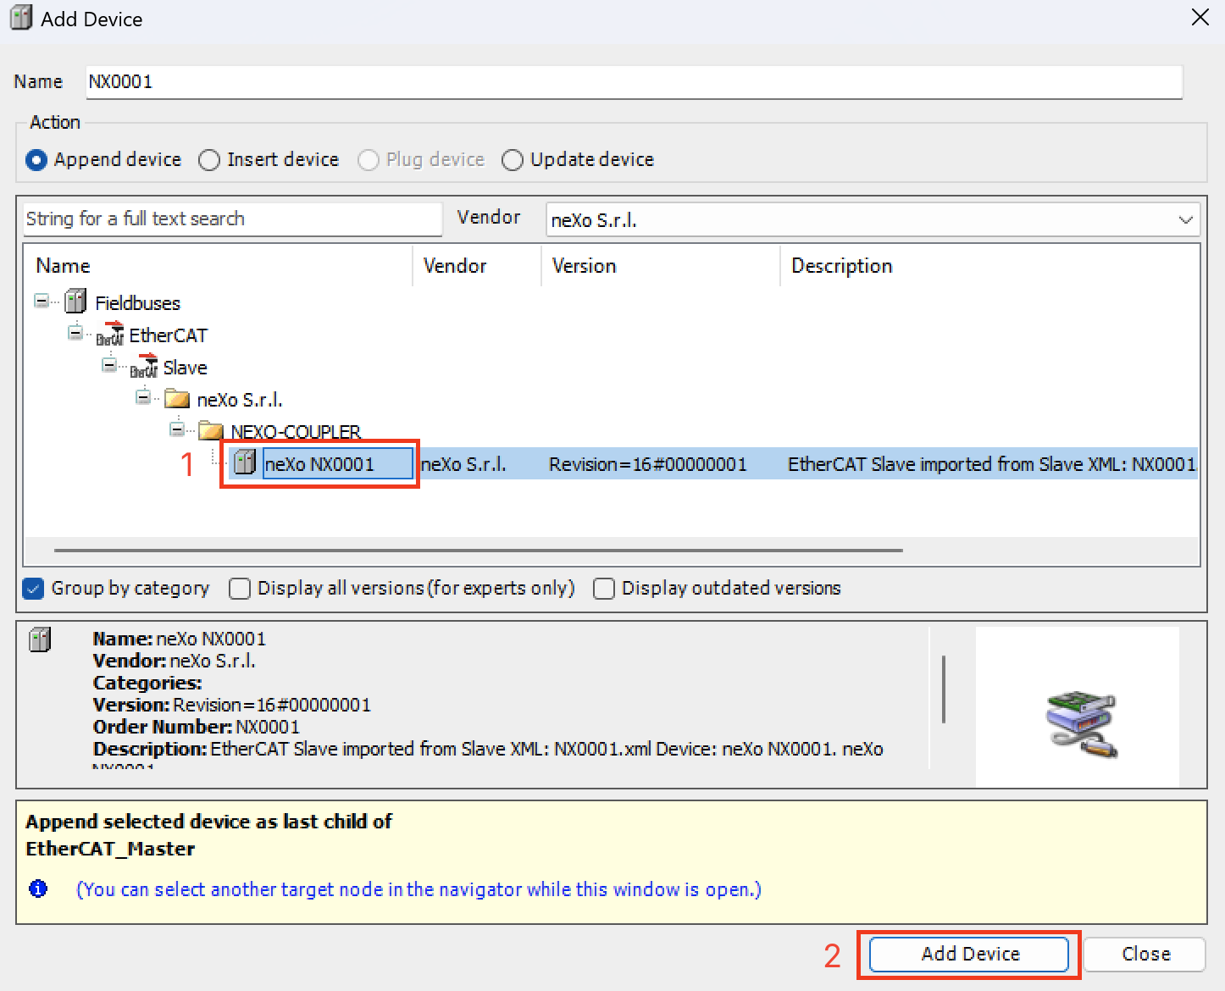Select the Append device radio button

[x=36, y=160]
